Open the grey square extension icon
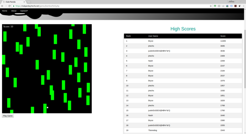This screenshot has width=246, height=134. coord(219,6)
